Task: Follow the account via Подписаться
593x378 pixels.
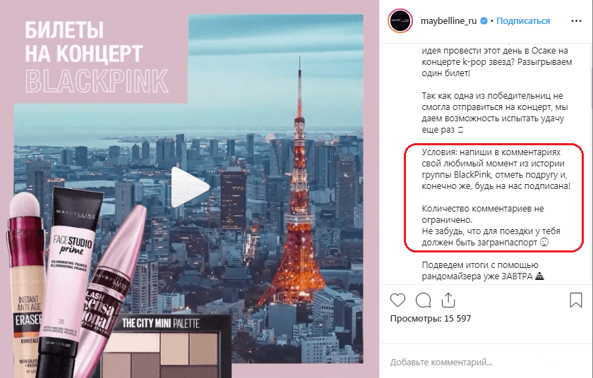Action: click(523, 21)
